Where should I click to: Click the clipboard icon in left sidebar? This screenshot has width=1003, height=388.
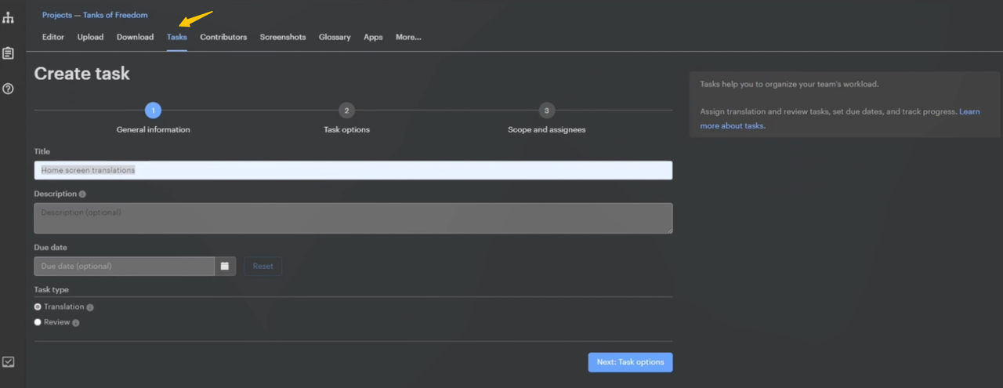tap(8, 53)
